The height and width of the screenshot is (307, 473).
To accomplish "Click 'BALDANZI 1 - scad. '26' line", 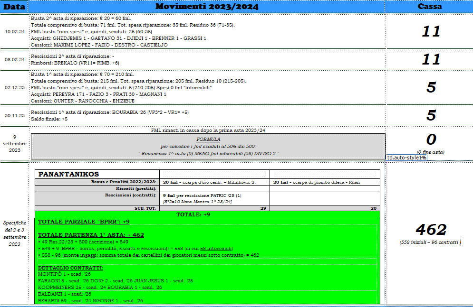I will point(64,294).
